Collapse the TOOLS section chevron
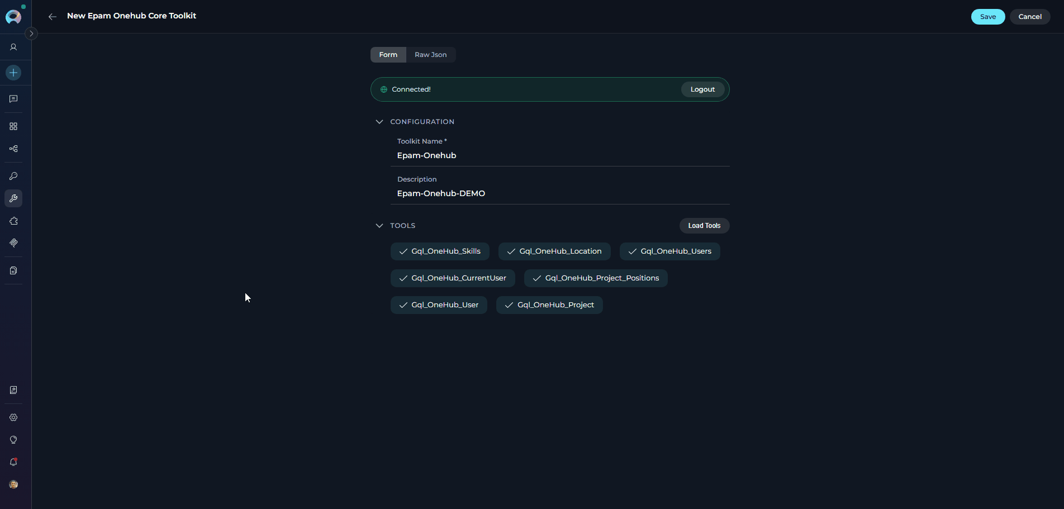1064x509 pixels. coord(379,226)
